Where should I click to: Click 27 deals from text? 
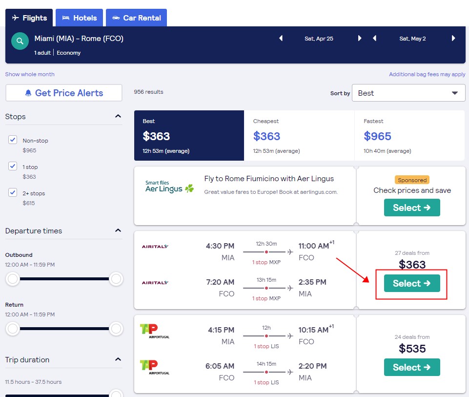(412, 253)
